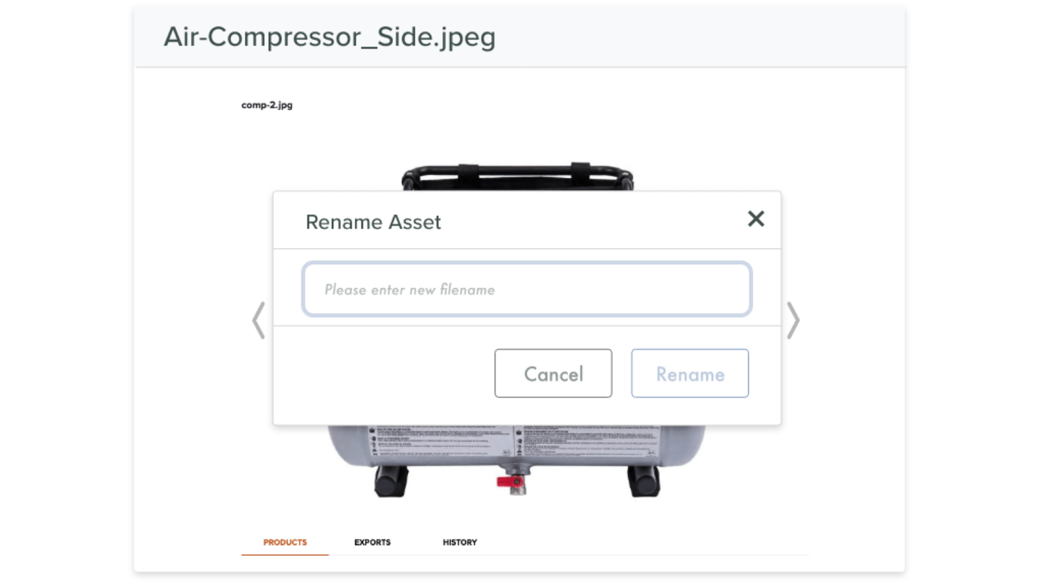Focus the new filename input field
The image size is (1039, 584).
click(527, 289)
